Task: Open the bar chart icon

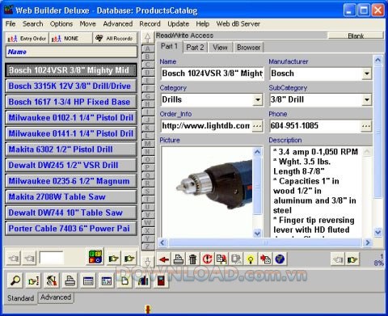Action: (x=143, y=280)
